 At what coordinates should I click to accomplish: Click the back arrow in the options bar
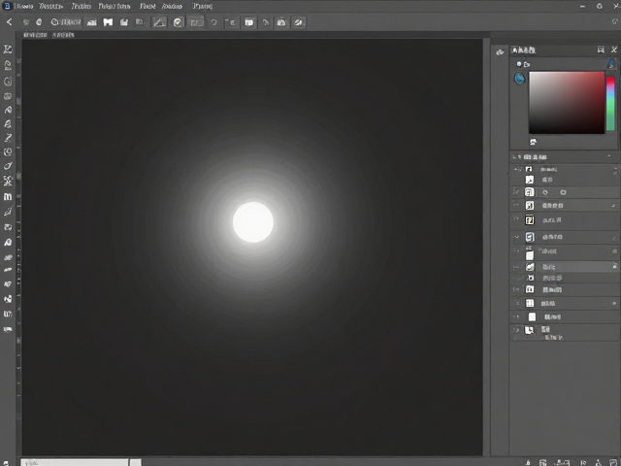[x=9, y=22]
